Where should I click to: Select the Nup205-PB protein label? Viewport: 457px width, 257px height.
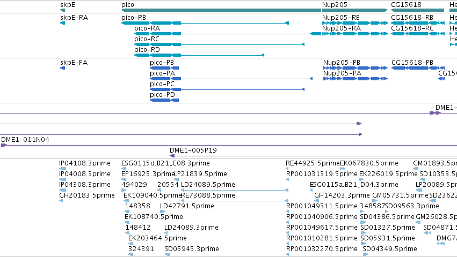coord(342,63)
